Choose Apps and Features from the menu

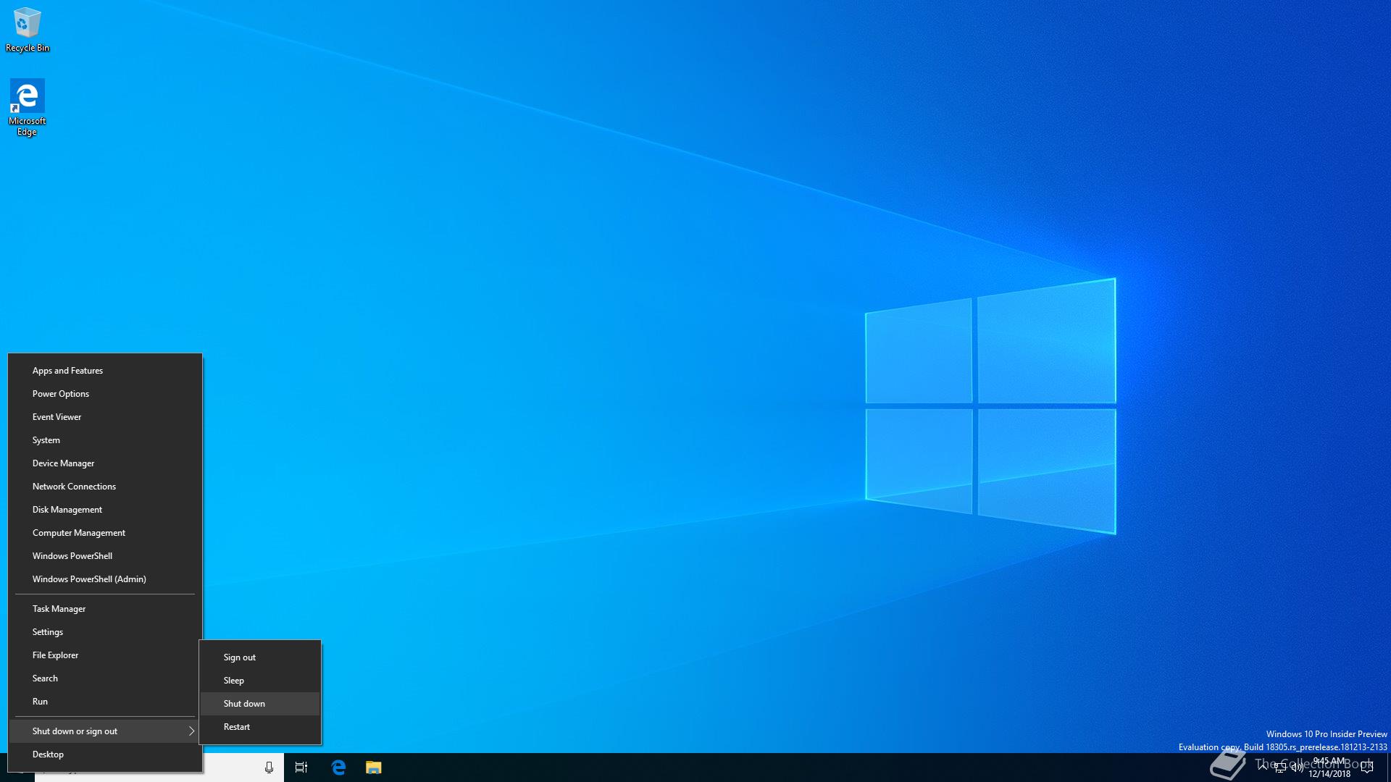point(105,371)
